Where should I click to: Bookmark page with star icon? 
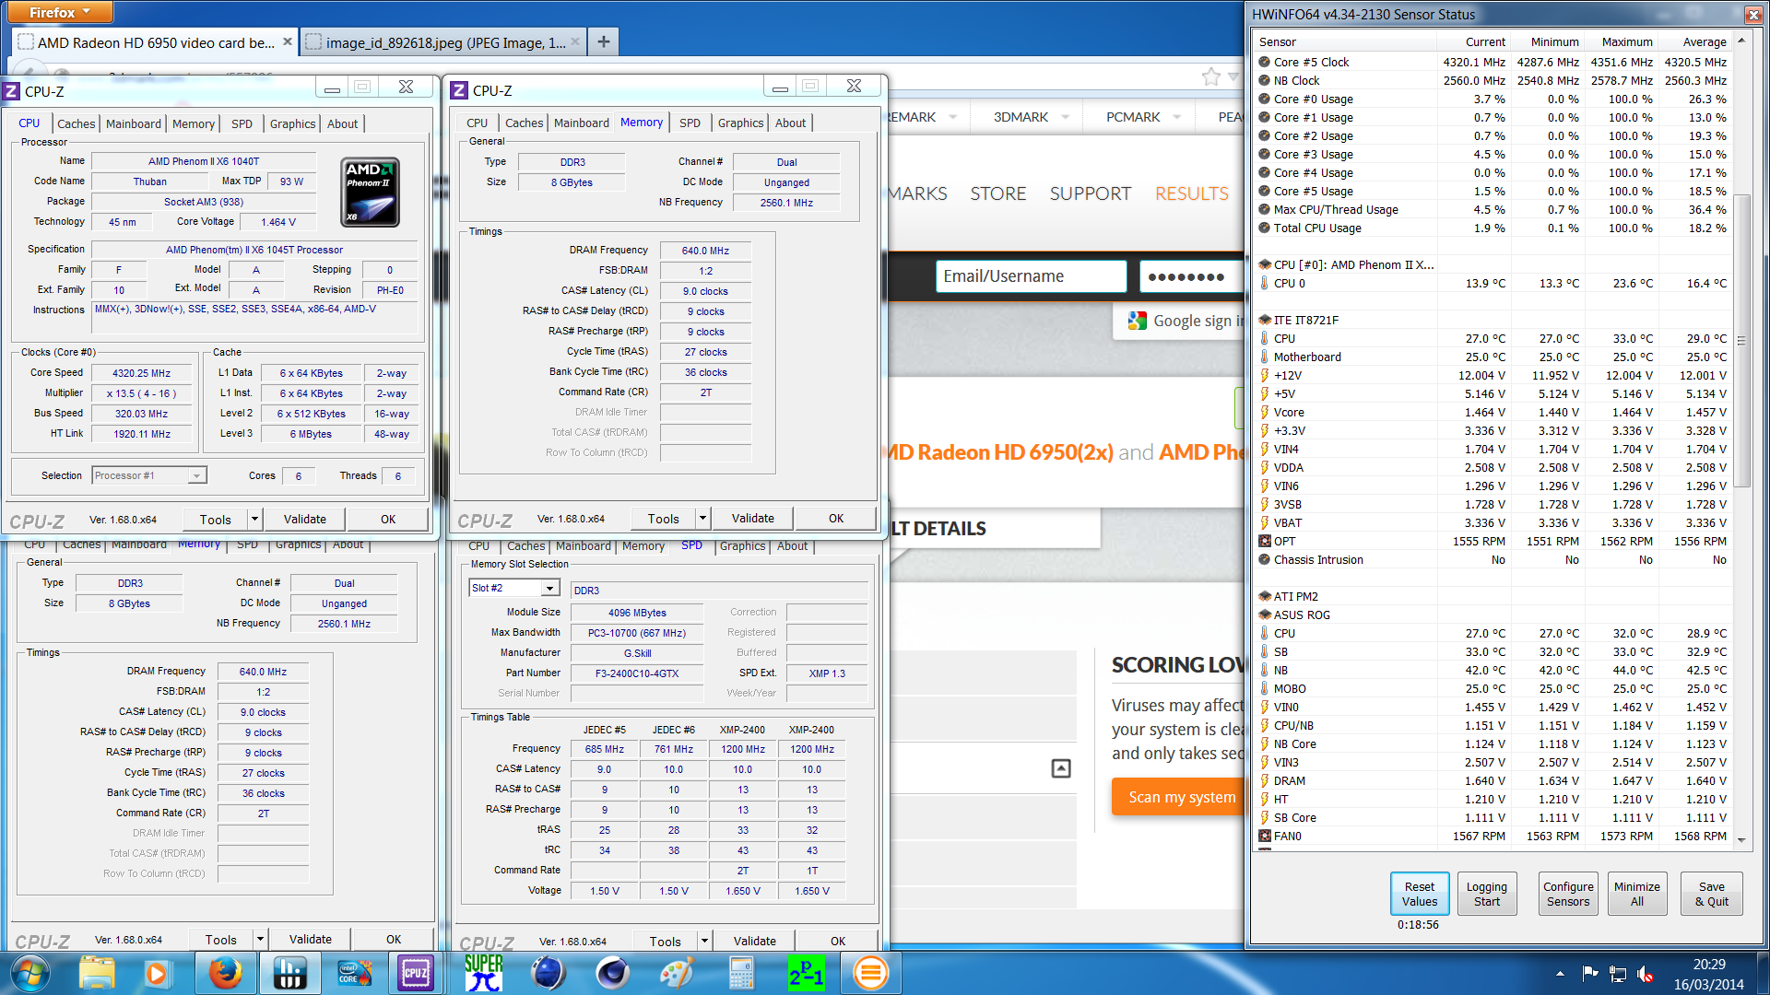pos(1210,76)
